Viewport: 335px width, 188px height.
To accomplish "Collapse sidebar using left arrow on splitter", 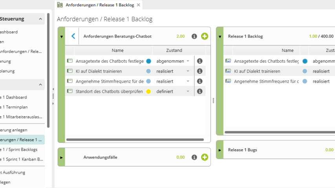I will (53, 89).
